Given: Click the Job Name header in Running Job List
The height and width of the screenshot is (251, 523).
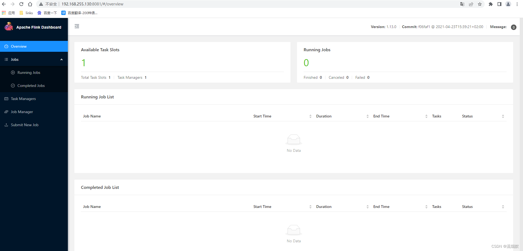Looking at the screenshot, I should (x=92, y=116).
